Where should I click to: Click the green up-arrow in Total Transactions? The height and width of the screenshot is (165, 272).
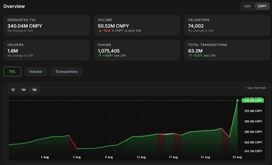190,56
